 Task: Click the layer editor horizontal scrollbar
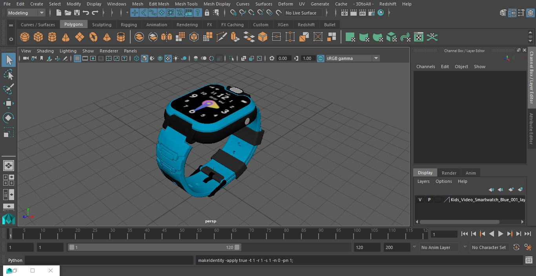click(459, 222)
